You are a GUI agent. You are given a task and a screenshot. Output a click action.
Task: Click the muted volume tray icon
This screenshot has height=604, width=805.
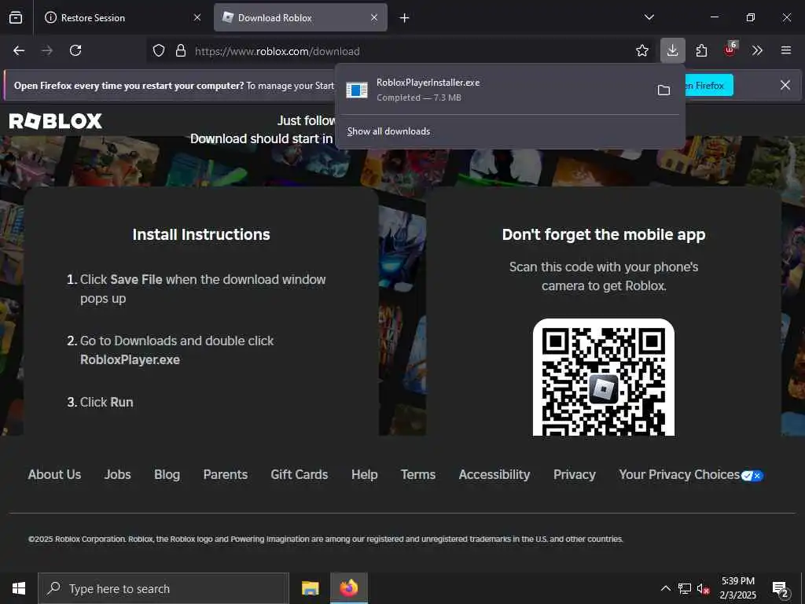click(703, 588)
